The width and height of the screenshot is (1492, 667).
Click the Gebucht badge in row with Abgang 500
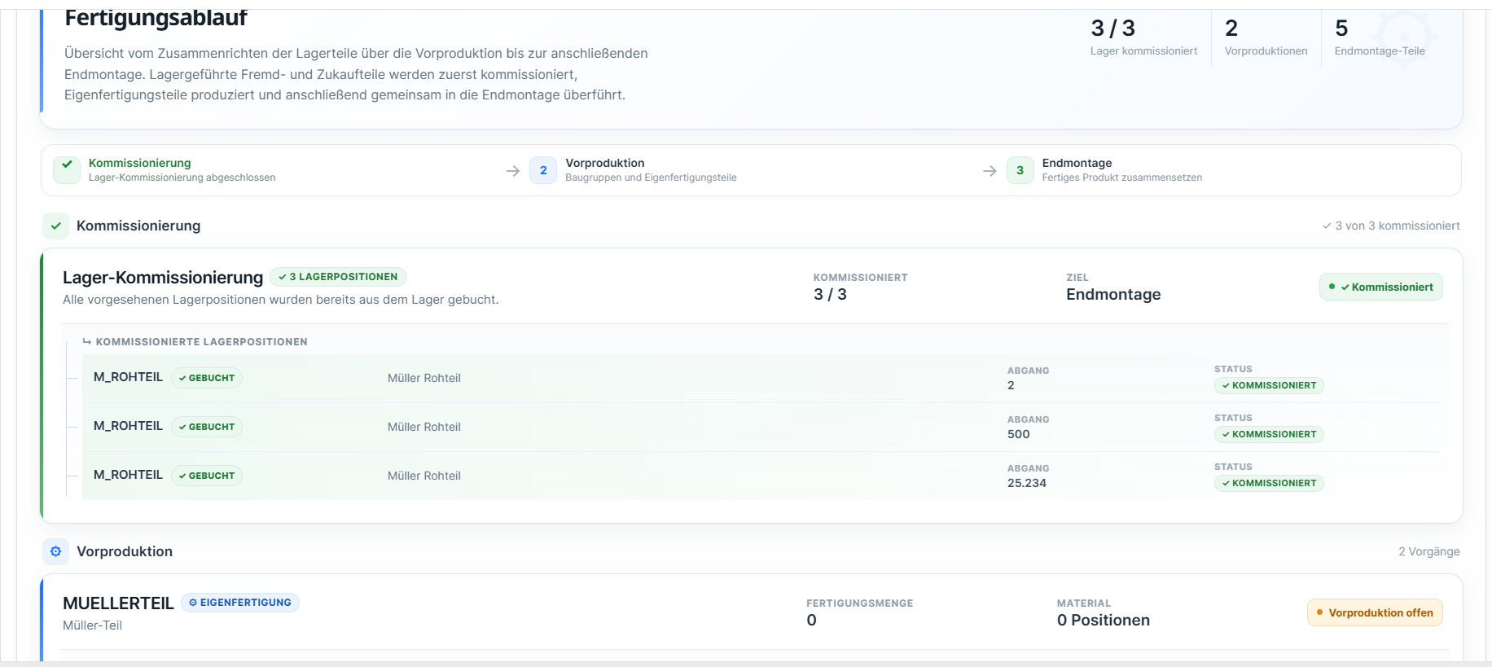point(207,427)
